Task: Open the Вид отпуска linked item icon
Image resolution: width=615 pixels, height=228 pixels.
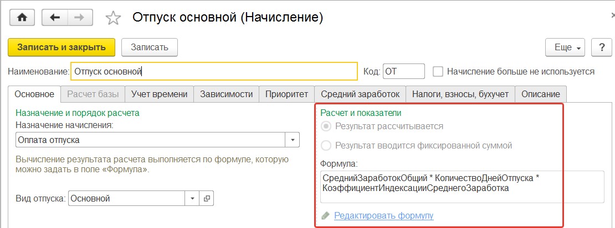Action: click(207, 198)
